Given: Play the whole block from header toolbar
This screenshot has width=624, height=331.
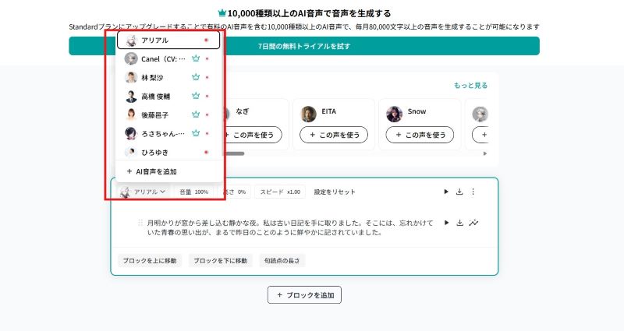Looking at the screenshot, I should click(446, 192).
